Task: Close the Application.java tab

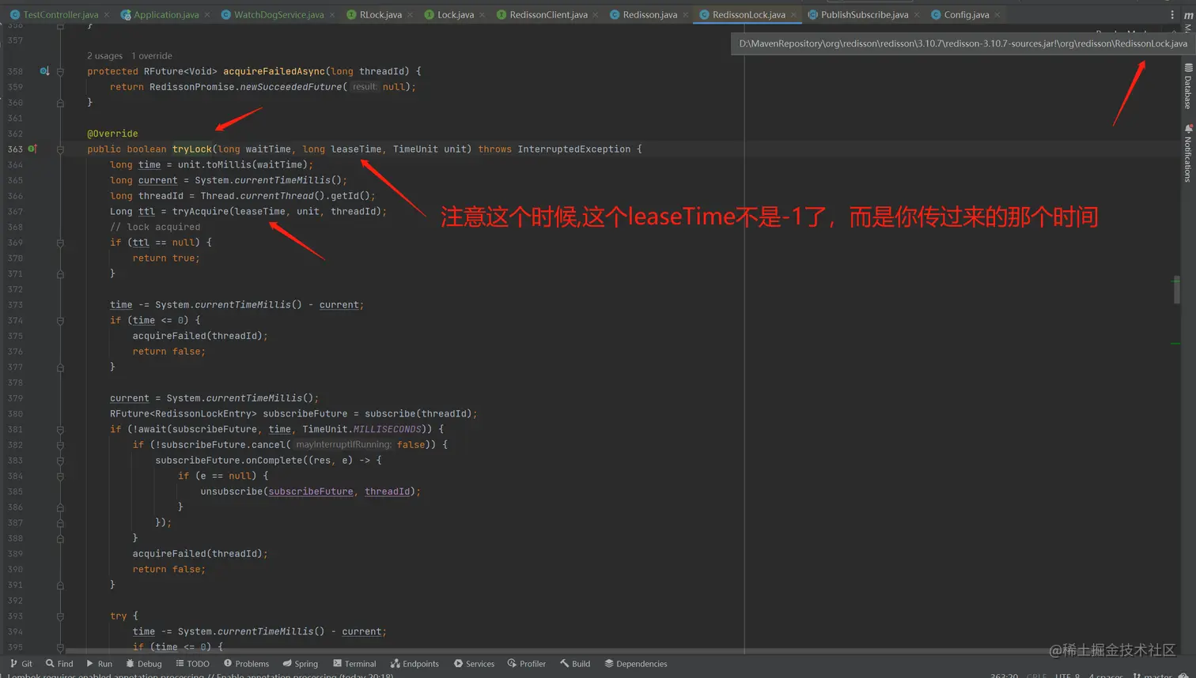Action: click(x=207, y=15)
